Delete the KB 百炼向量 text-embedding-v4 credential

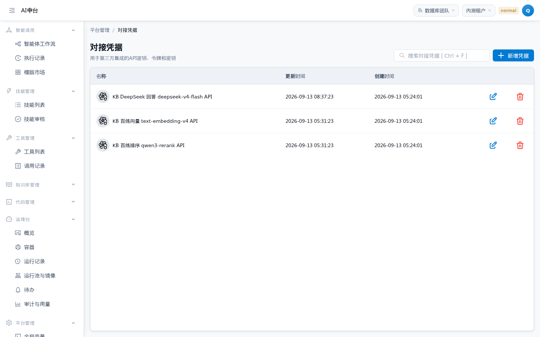(x=520, y=121)
